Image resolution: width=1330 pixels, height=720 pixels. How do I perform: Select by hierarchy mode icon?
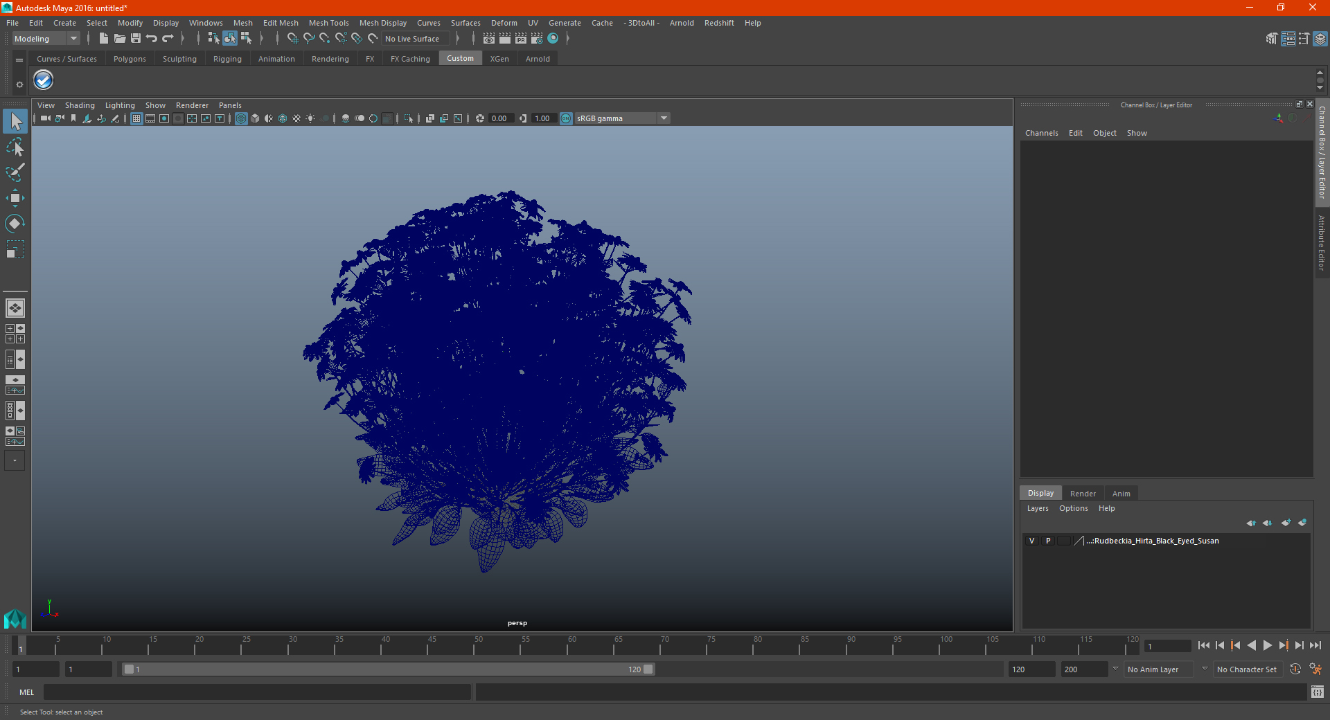(x=213, y=39)
